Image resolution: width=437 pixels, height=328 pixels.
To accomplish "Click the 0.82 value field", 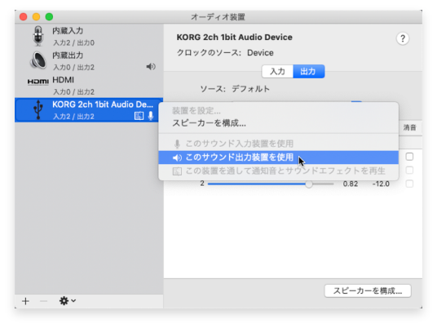I will coord(351,184).
